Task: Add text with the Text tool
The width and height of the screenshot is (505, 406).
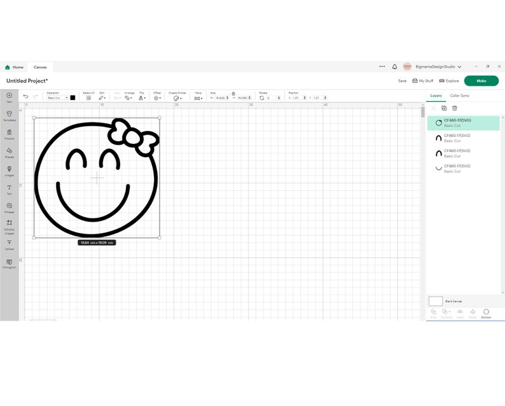Action: [x=10, y=189]
